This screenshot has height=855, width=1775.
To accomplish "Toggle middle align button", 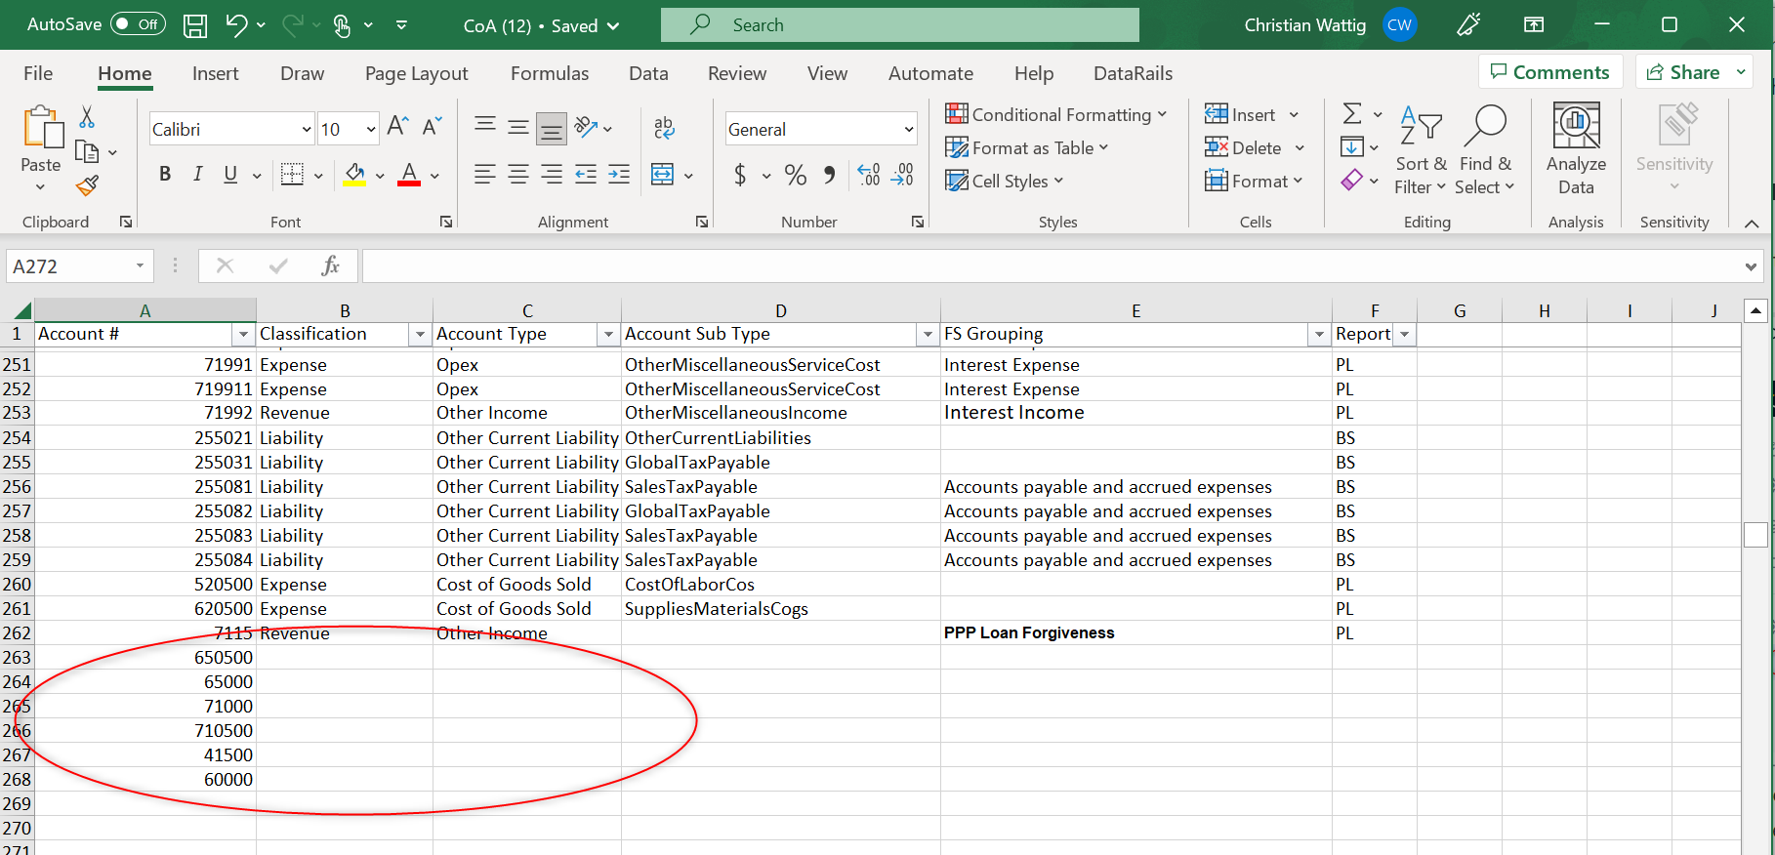I will click(x=518, y=127).
